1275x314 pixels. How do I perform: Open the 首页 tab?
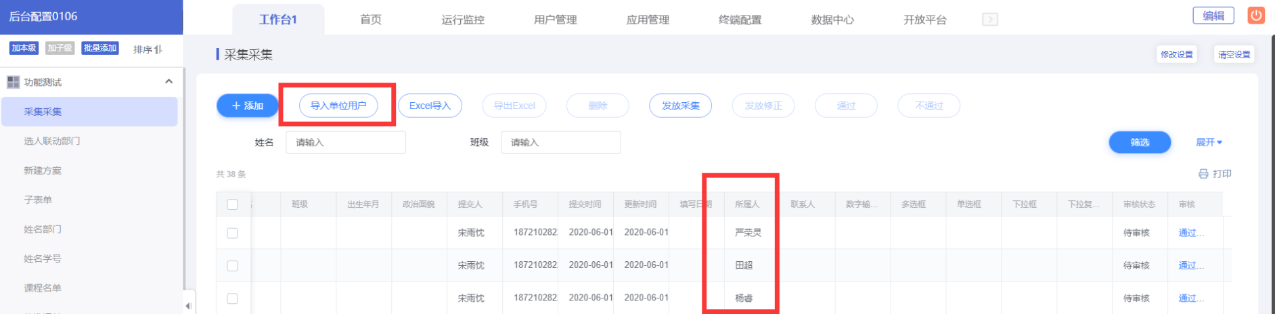coord(371,20)
